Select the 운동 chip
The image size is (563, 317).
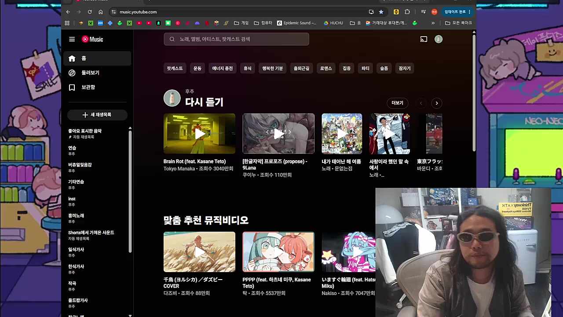[x=197, y=68]
